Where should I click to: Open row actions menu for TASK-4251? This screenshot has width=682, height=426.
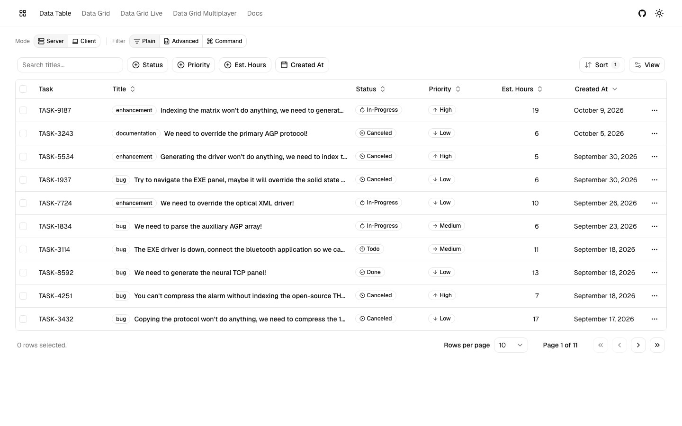point(655,296)
